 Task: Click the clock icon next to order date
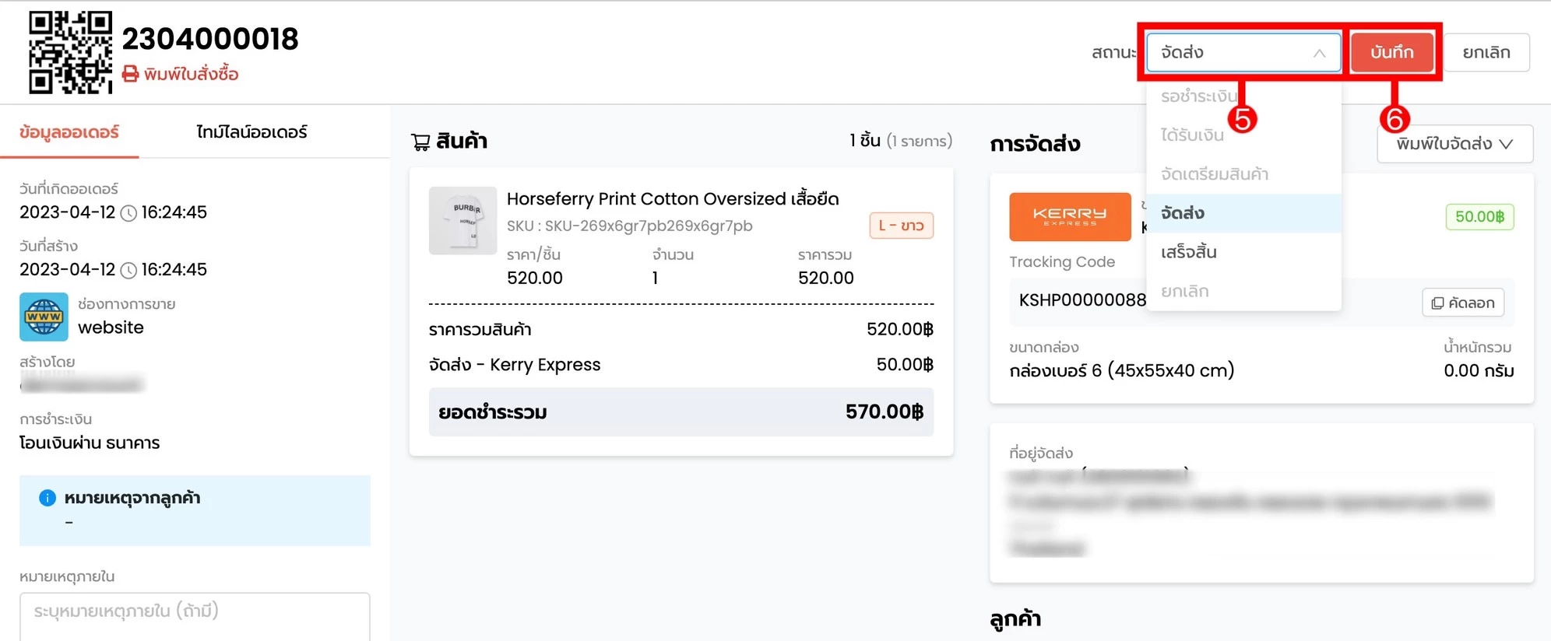pyautogui.click(x=128, y=213)
